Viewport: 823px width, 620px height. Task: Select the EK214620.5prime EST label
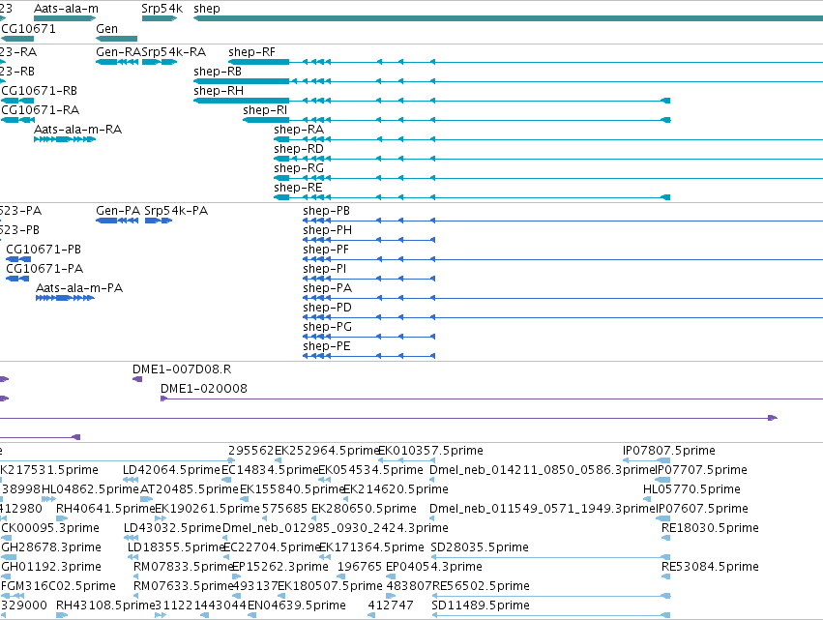(396, 489)
